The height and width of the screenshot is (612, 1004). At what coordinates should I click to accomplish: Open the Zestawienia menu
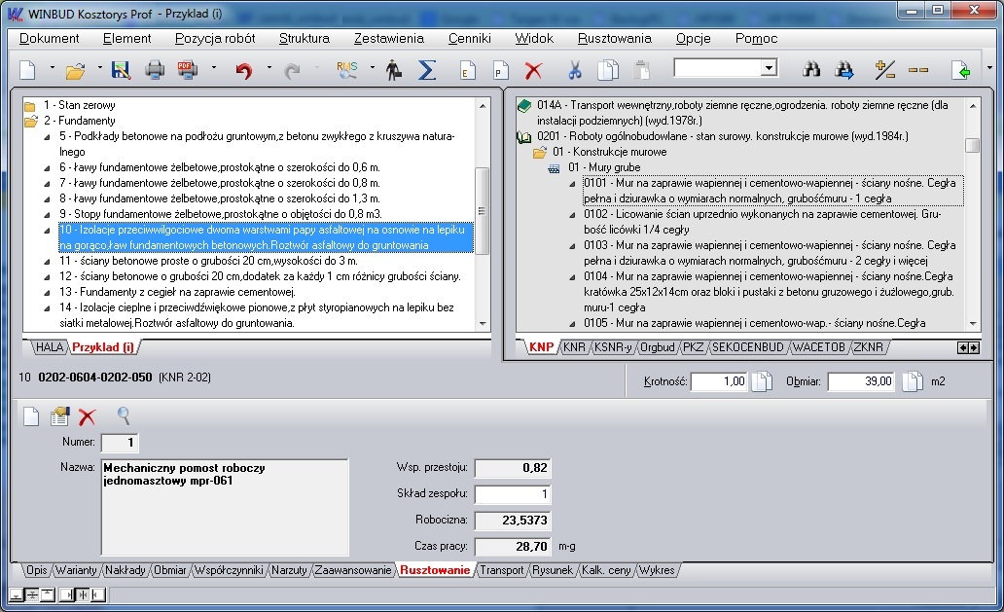coord(389,38)
